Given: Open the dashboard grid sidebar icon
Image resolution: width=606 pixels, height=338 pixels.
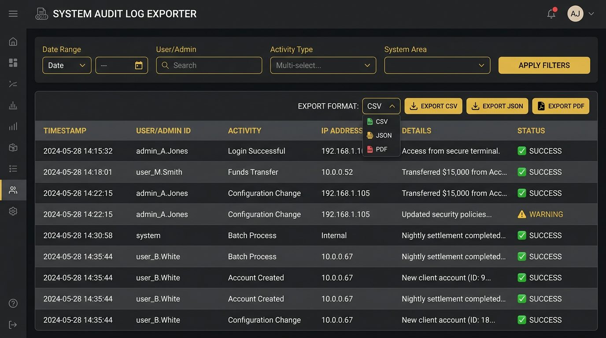Looking at the screenshot, I should (x=13, y=63).
